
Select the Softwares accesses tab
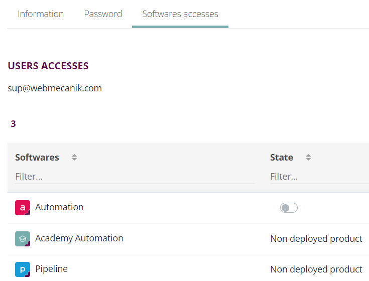click(x=180, y=14)
